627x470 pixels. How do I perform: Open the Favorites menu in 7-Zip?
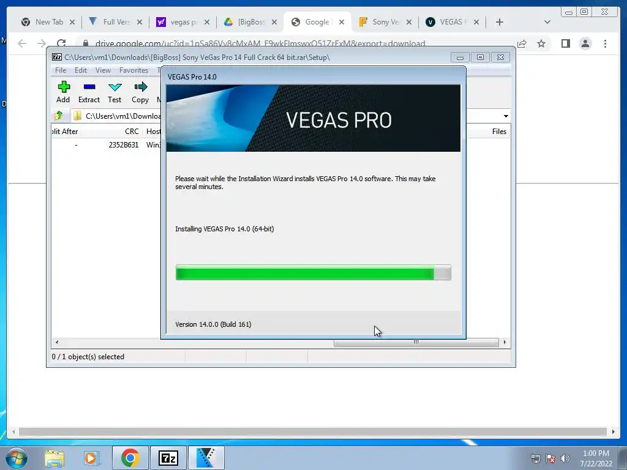click(x=133, y=70)
